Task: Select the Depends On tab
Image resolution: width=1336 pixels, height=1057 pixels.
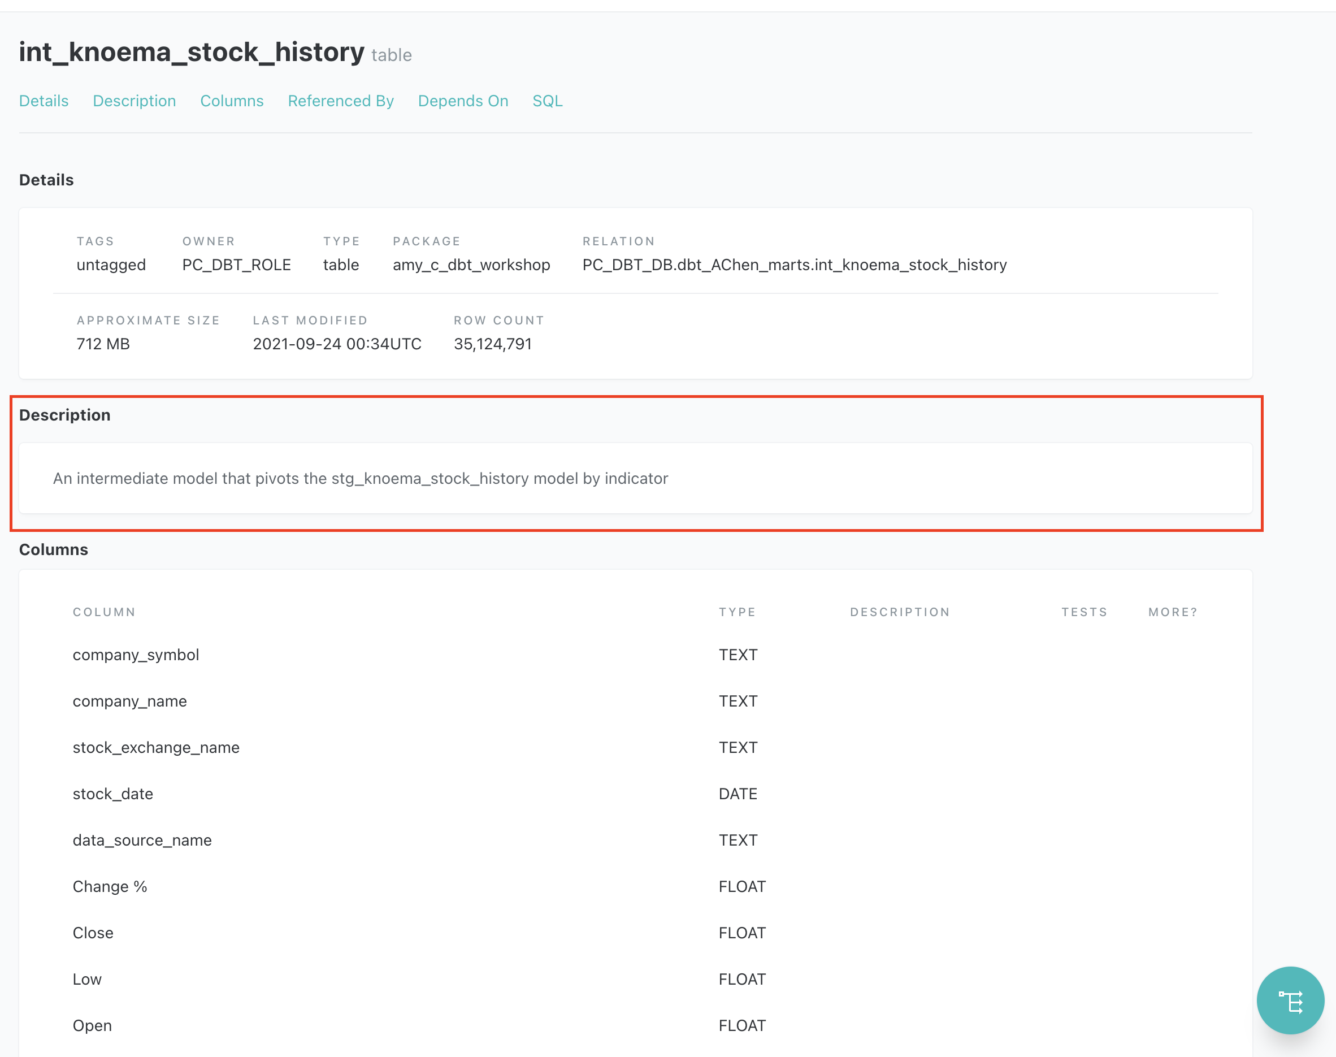Action: pos(463,101)
